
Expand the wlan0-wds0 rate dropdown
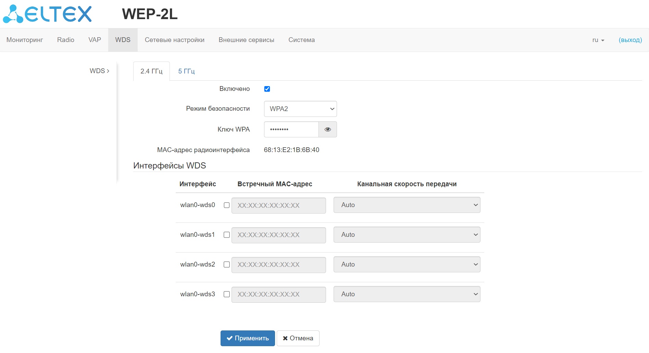407,205
